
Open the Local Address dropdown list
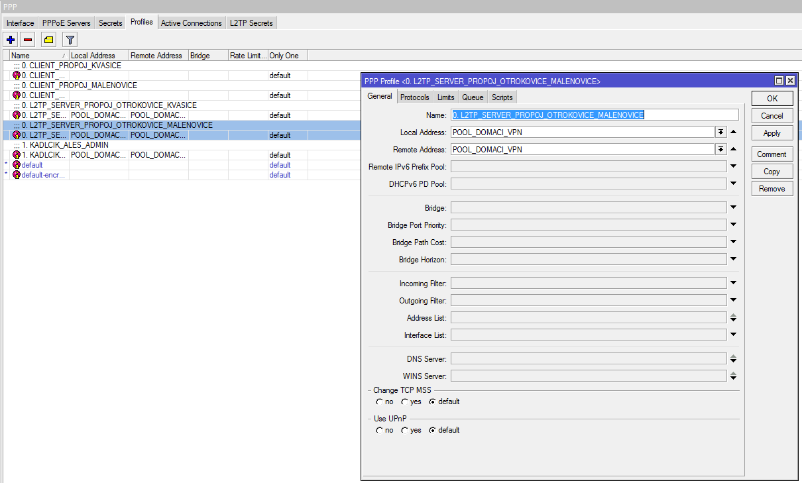click(x=721, y=133)
